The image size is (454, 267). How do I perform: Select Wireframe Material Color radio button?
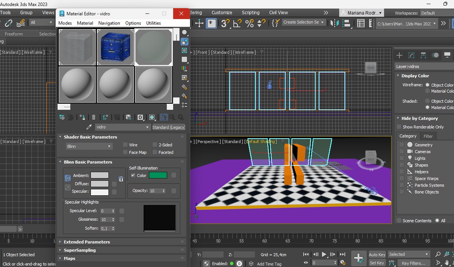427,91
